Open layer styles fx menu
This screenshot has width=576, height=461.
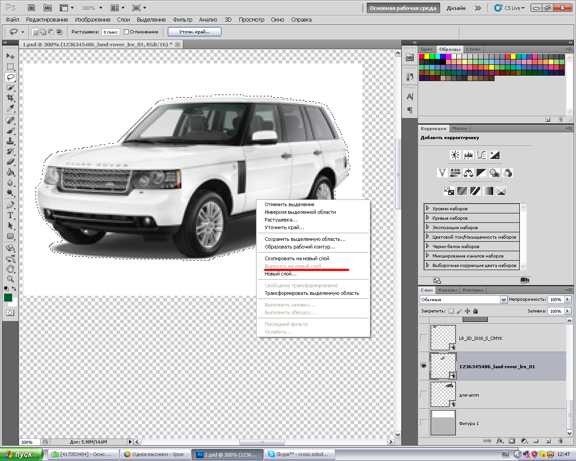point(499,441)
